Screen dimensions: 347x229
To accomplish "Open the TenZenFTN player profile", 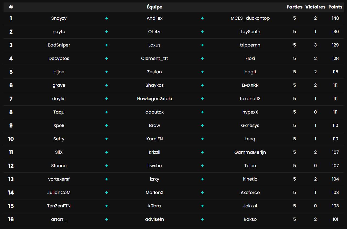I will tap(59, 206).
